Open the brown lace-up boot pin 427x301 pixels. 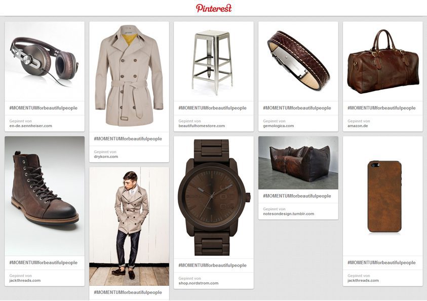(45, 196)
